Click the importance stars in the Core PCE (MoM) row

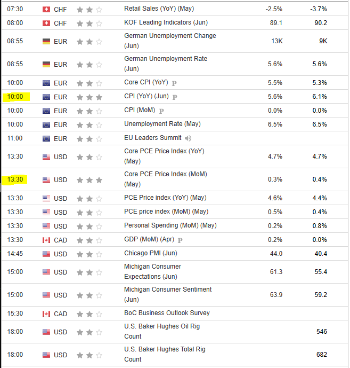[89, 180]
